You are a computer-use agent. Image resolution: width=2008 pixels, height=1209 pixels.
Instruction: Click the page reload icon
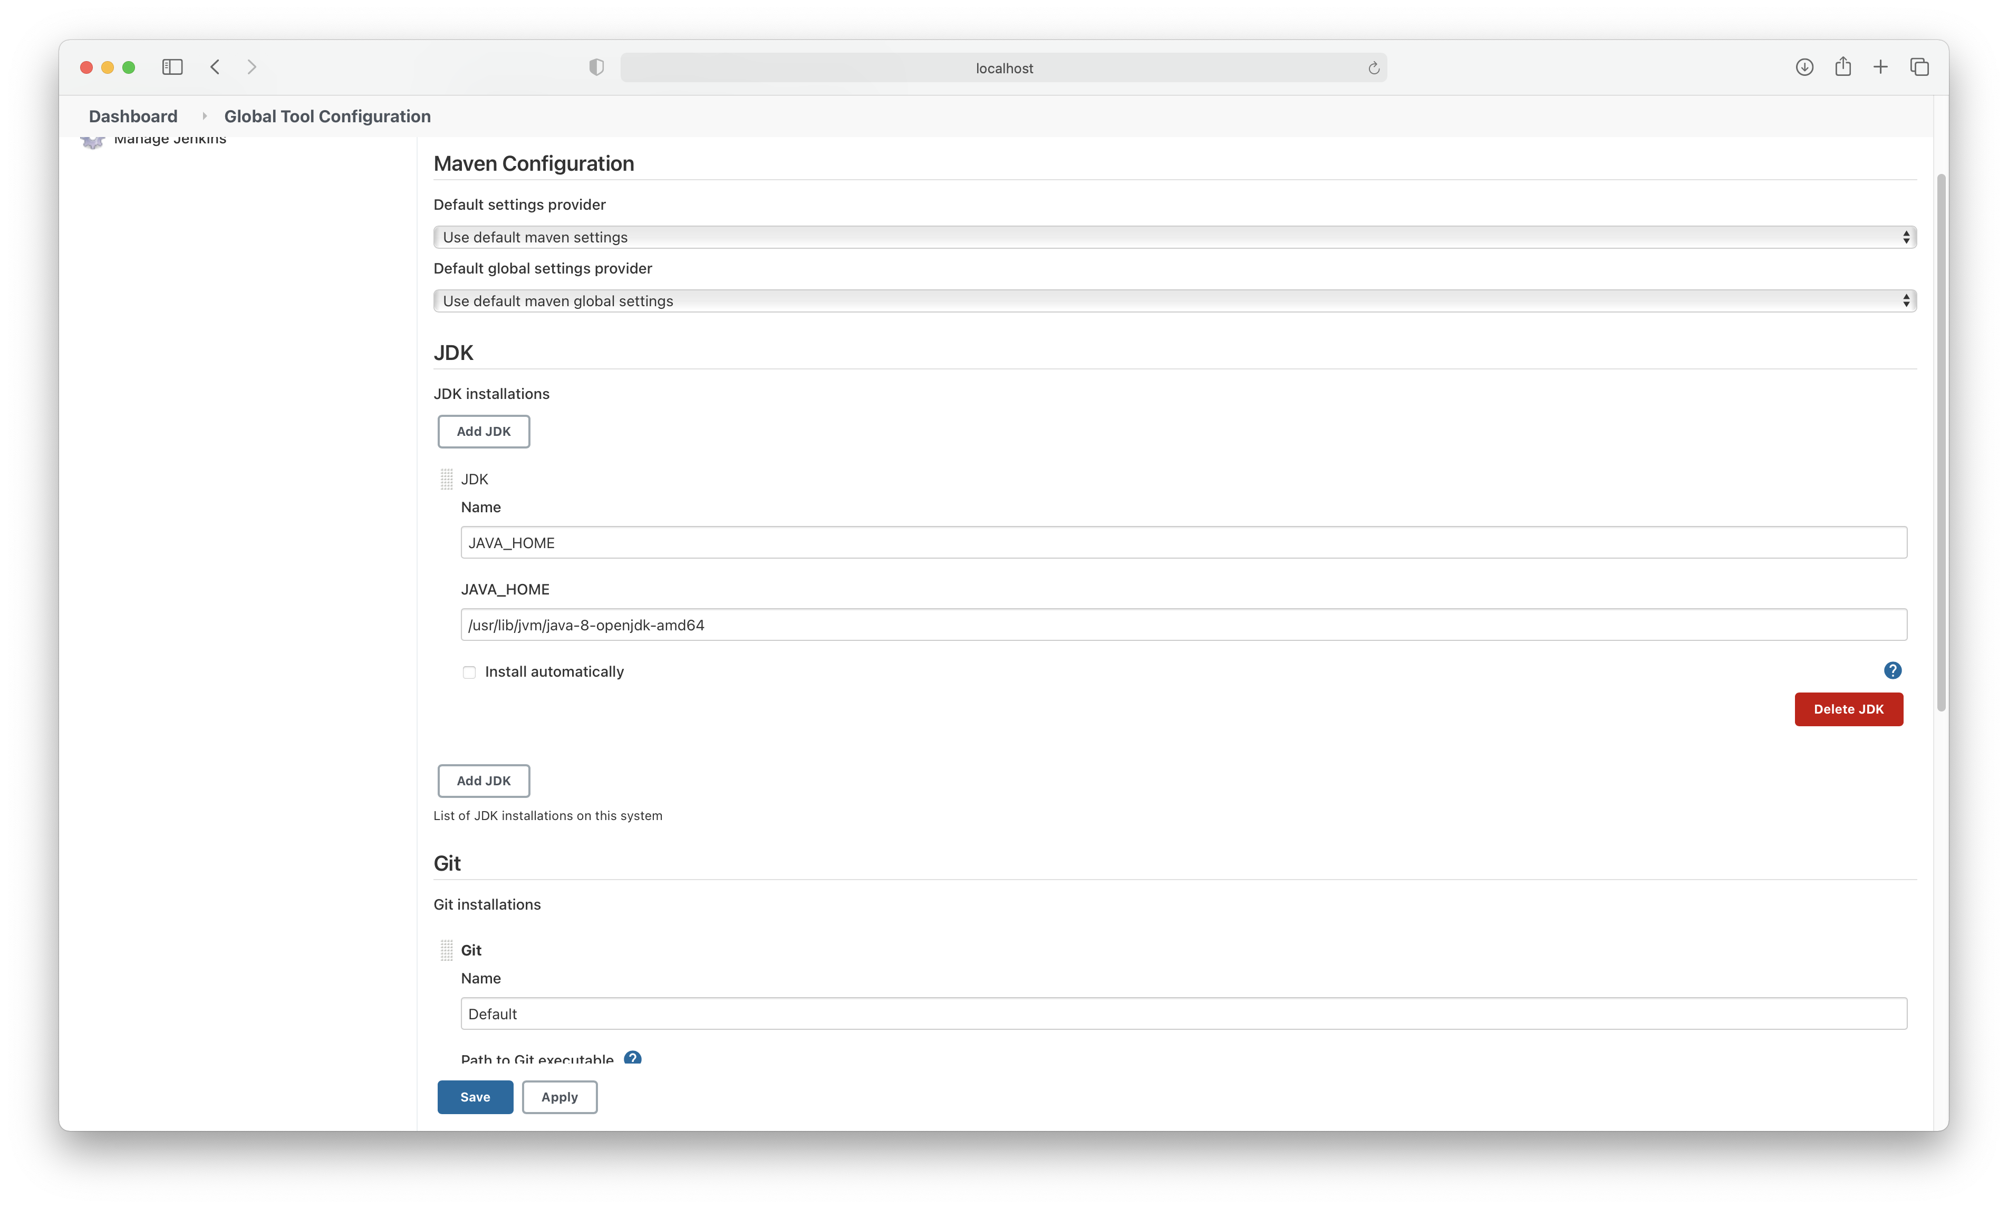pos(1373,67)
